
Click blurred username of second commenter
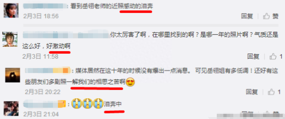pos(66,35)
